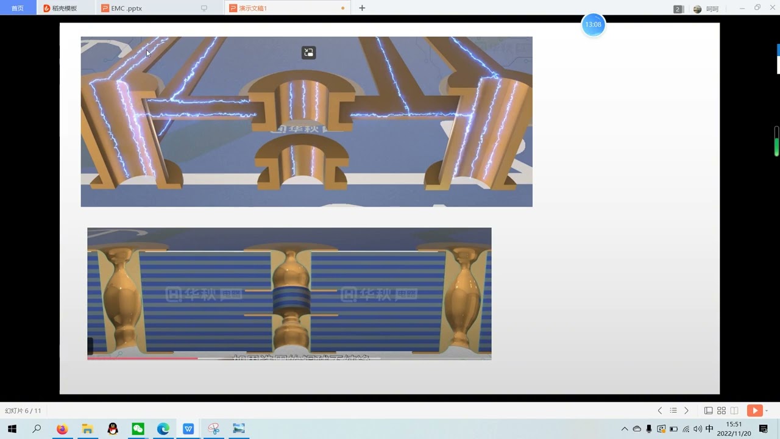This screenshot has width=780, height=439.
Task: Open the slide list menu icon
Action: (673, 411)
